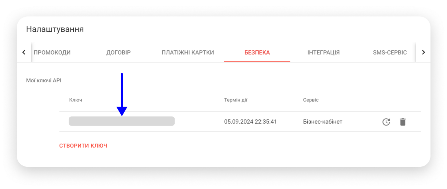Screen dimensions: 447x189
Task: Select the expiry date 05.09.2024 22:35:41
Action: 250,122
